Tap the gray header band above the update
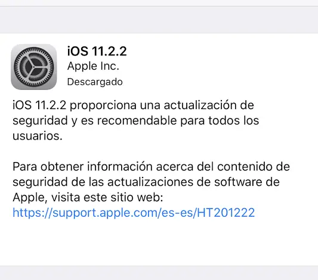 tap(159, 20)
